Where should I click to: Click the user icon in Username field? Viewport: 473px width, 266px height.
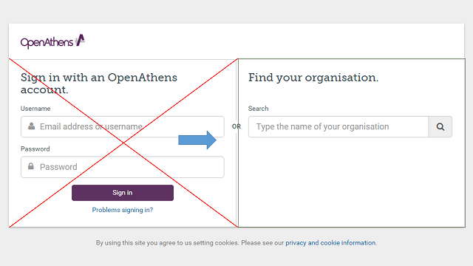(x=31, y=126)
